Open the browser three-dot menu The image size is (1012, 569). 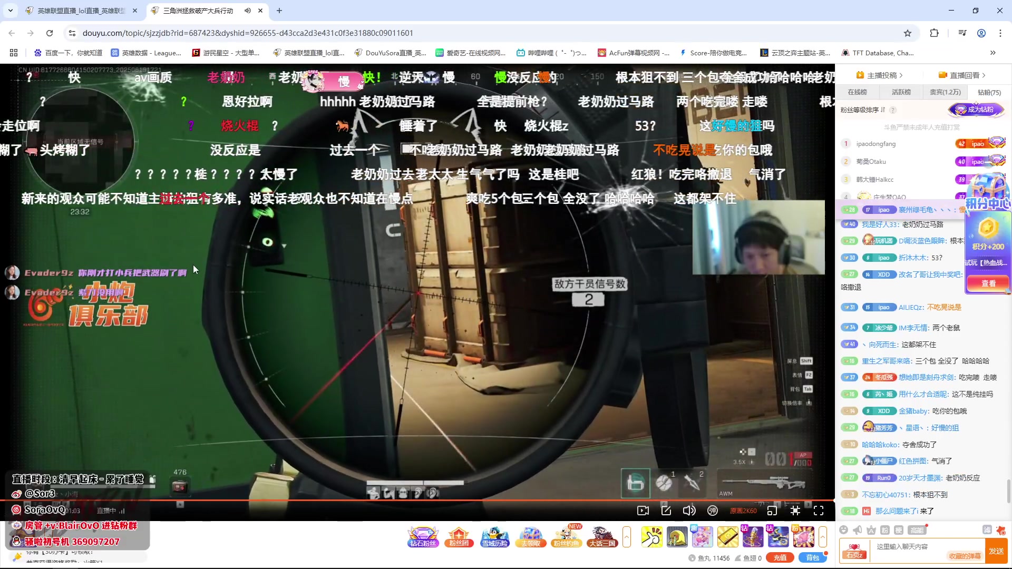click(x=1000, y=33)
